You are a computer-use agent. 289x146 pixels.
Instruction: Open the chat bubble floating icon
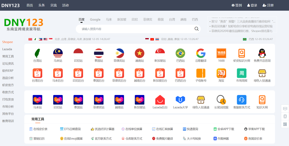(285, 109)
